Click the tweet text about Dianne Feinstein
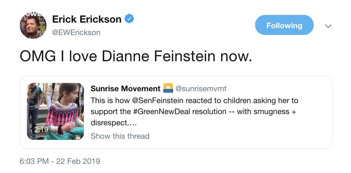Screen dimensions: 351x173 point(135,56)
